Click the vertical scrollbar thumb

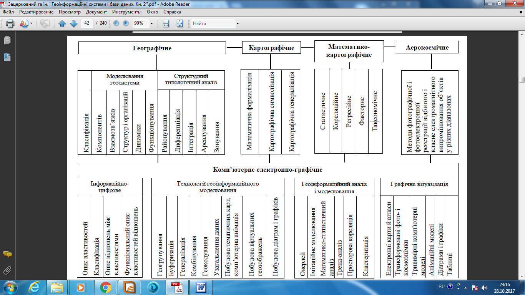tap(522, 80)
